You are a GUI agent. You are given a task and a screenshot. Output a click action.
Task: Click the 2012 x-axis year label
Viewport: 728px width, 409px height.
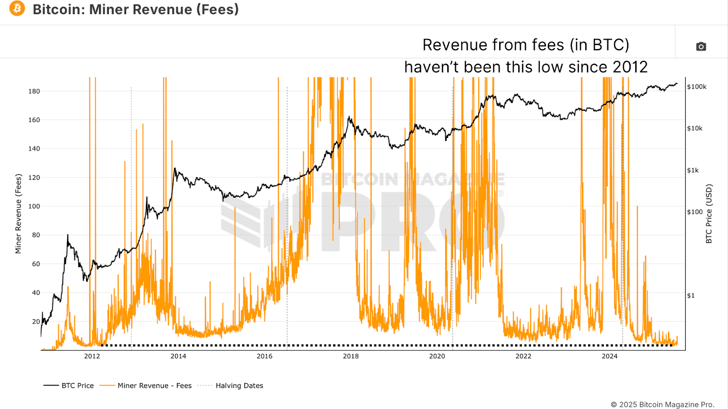tap(92, 356)
